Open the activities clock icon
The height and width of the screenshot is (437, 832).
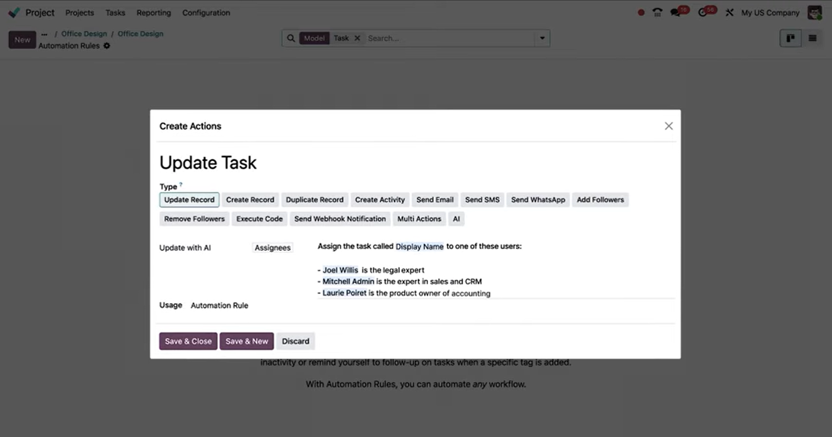point(702,13)
